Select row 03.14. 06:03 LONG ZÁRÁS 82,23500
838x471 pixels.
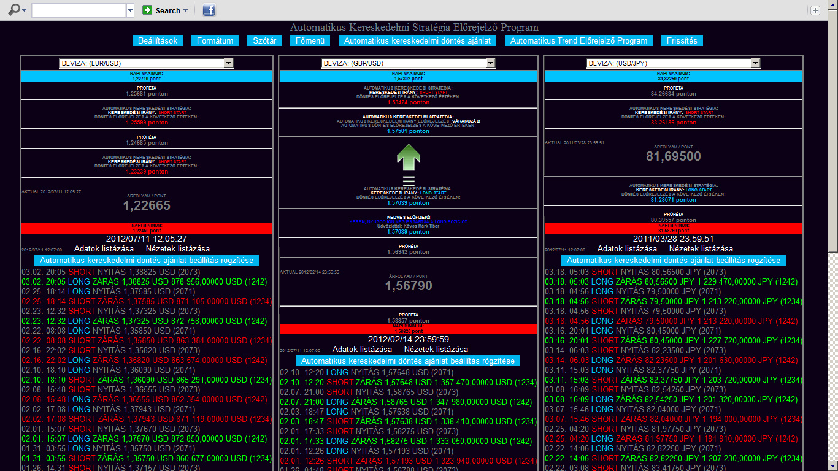(x=672, y=360)
